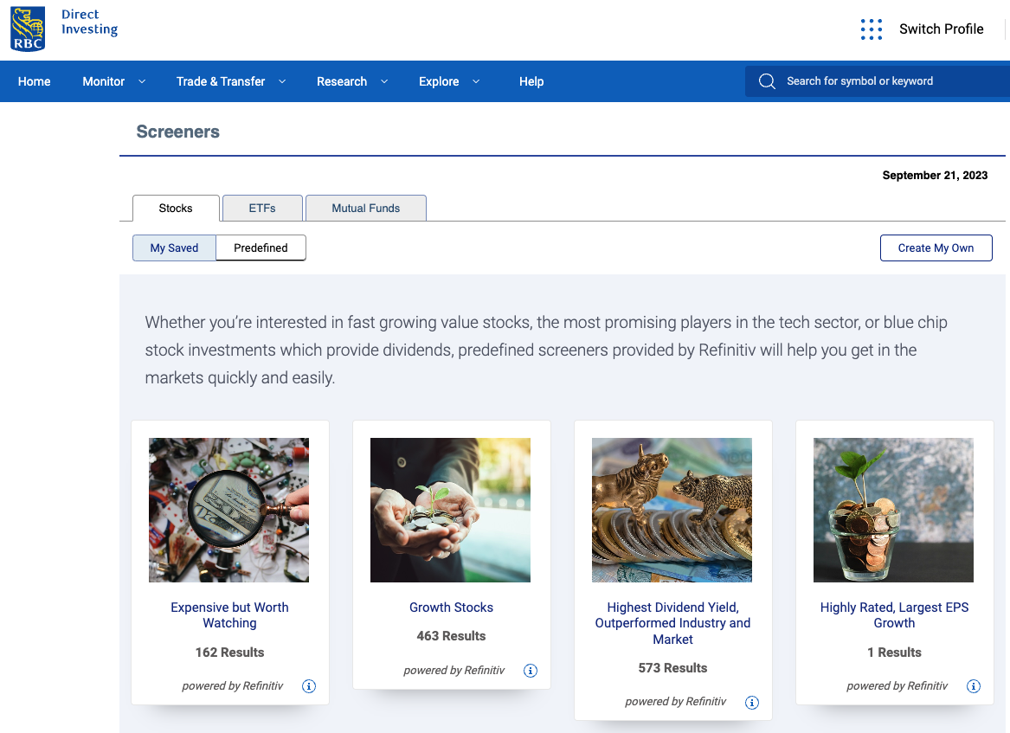Toggle to Predefined screeners

coord(261,248)
